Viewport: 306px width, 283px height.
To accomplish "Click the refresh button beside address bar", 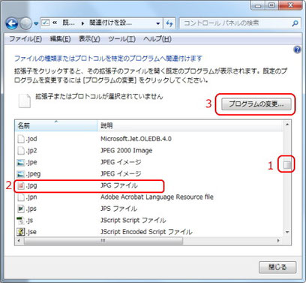I will 169,23.
